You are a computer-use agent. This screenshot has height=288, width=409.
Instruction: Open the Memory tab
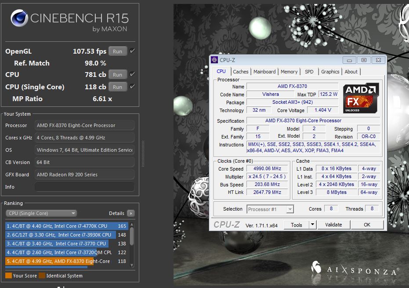(289, 72)
